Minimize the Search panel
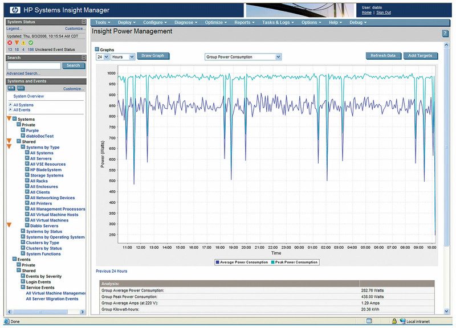Image resolution: width=456 pixels, height=328 pixels. (x=84, y=57)
